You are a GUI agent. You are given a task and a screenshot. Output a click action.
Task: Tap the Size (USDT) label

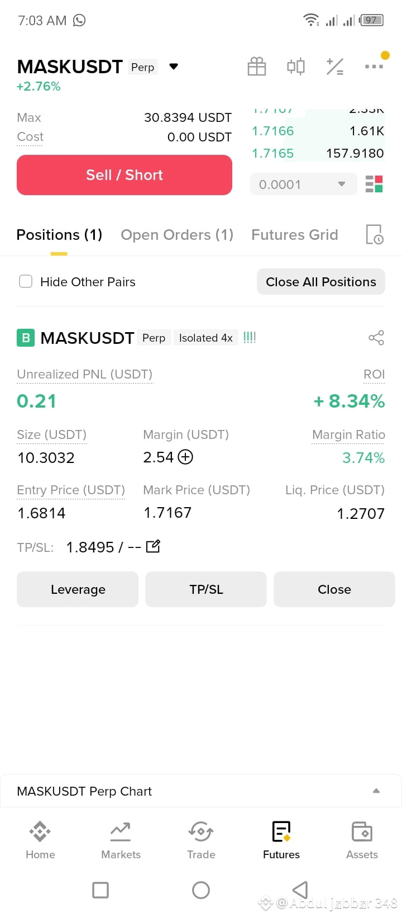coord(52,434)
